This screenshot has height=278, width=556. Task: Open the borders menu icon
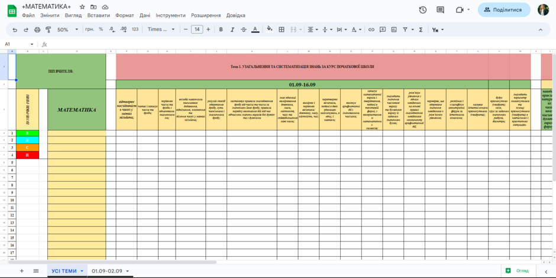coord(282,30)
